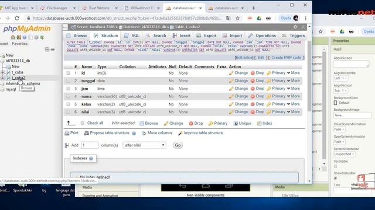This screenshot has height=210, width=375.
Task: Click Change pencil for the id column
Action: (x=238, y=73)
